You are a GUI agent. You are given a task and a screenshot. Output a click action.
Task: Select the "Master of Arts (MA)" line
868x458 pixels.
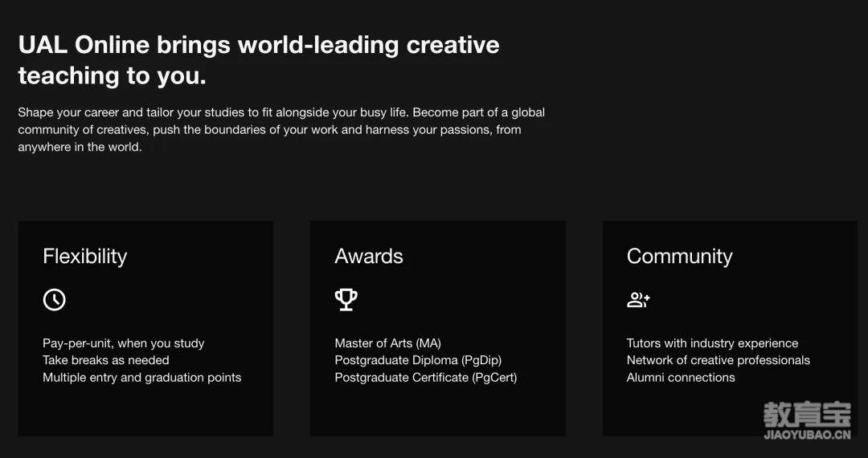pyautogui.click(x=387, y=343)
